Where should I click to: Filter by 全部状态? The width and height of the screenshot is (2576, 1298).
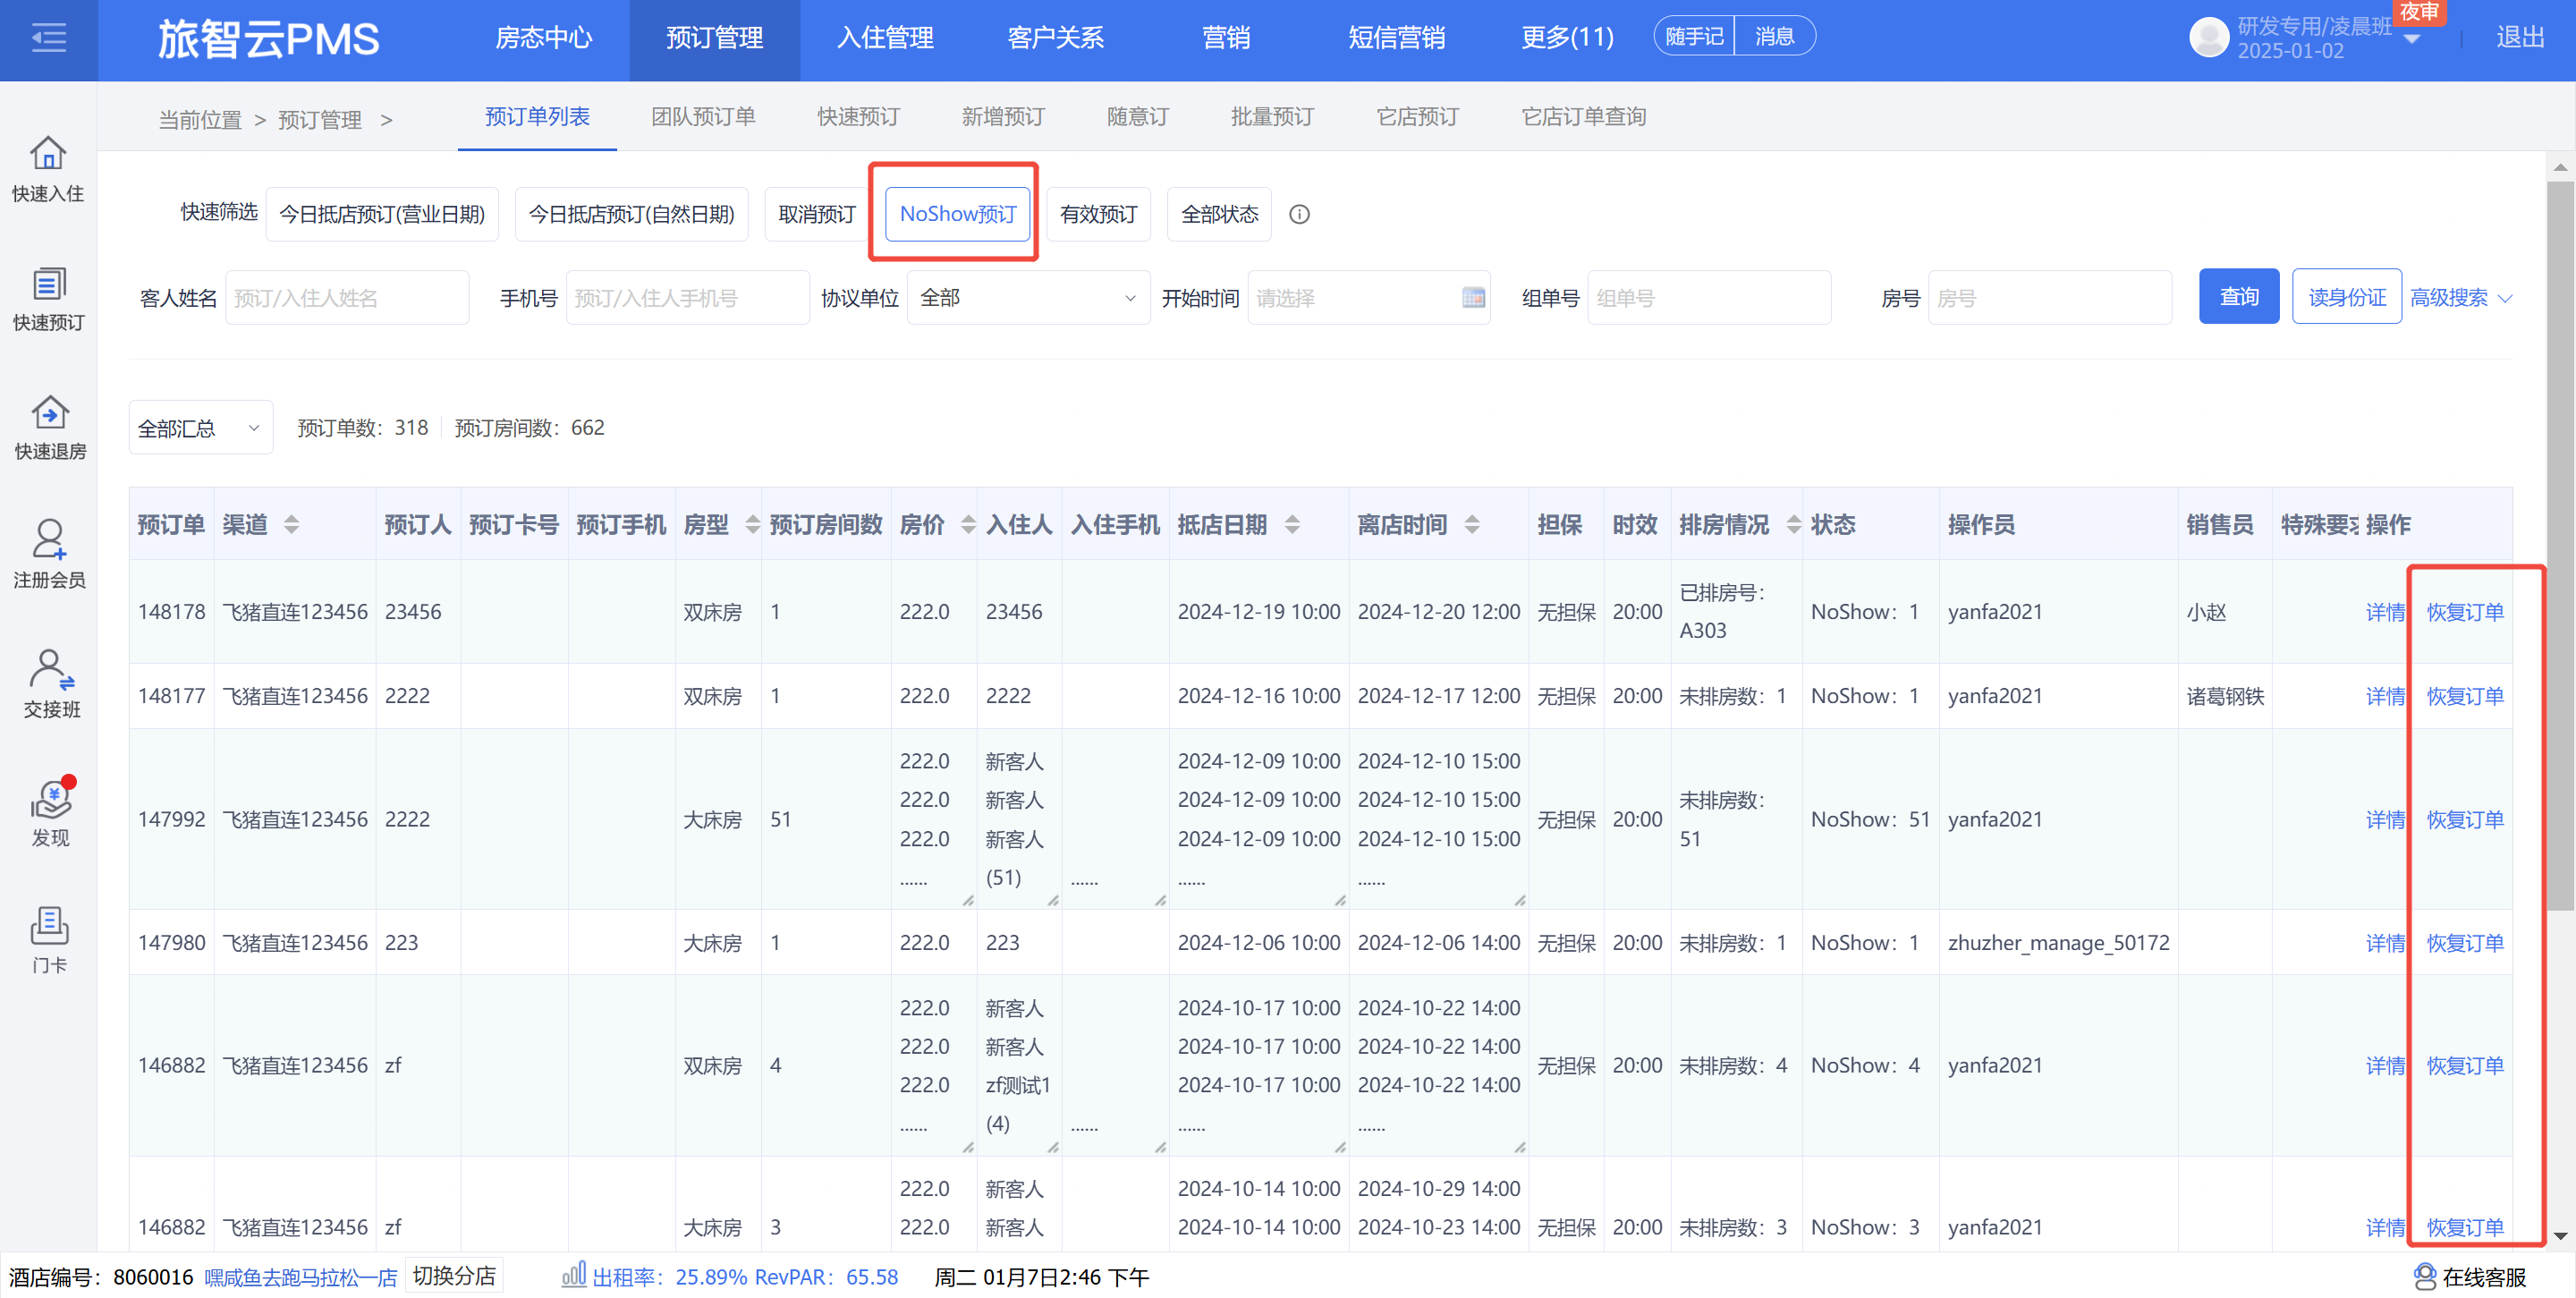click(x=1219, y=214)
